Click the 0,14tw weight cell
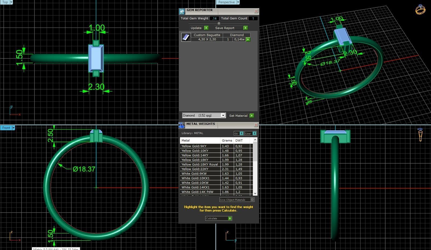The height and width of the screenshot is (250, 431). (x=239, y=39)
